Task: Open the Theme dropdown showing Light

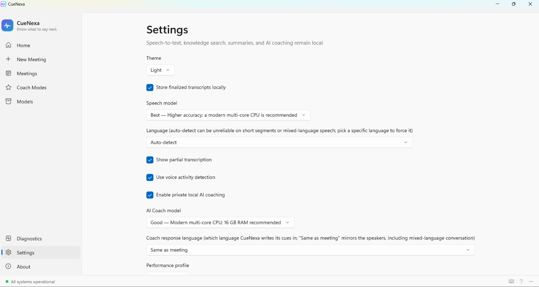Action: [160, 70]
